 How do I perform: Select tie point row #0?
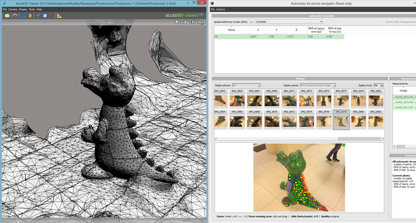(279, 36)
